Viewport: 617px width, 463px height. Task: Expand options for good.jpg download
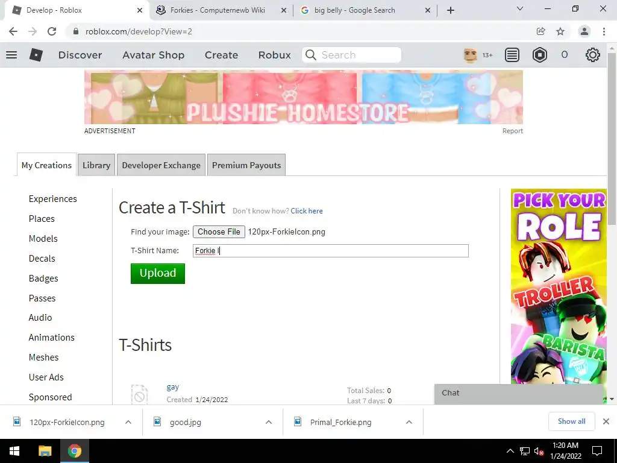(x=269, y=422)
